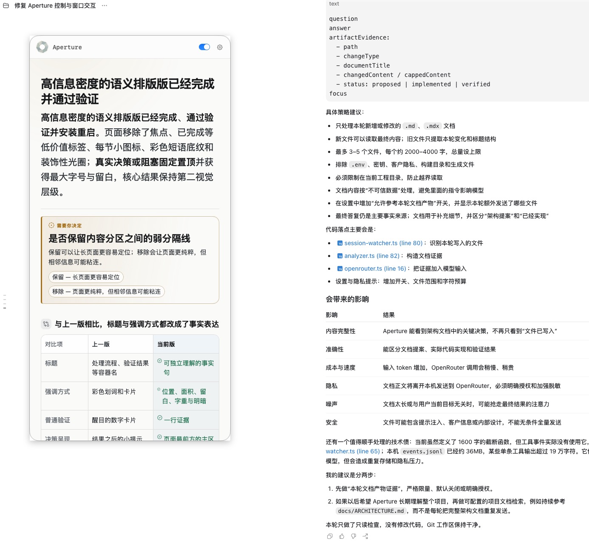Click the 成本与速度 row label
This screenshot has height=546, width=589.
[341, 368]
